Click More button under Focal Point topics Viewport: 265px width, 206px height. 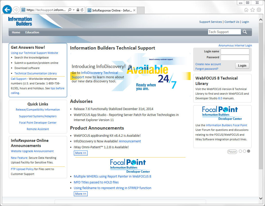[81, 194]
